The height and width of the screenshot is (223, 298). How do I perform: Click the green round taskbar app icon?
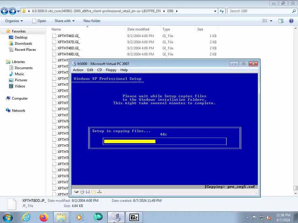pyautogui.click(x=98, y=217)
